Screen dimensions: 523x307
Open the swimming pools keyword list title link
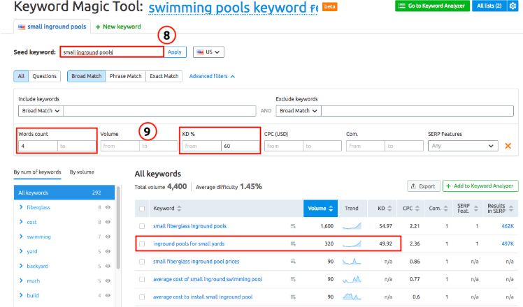[233, 8]
